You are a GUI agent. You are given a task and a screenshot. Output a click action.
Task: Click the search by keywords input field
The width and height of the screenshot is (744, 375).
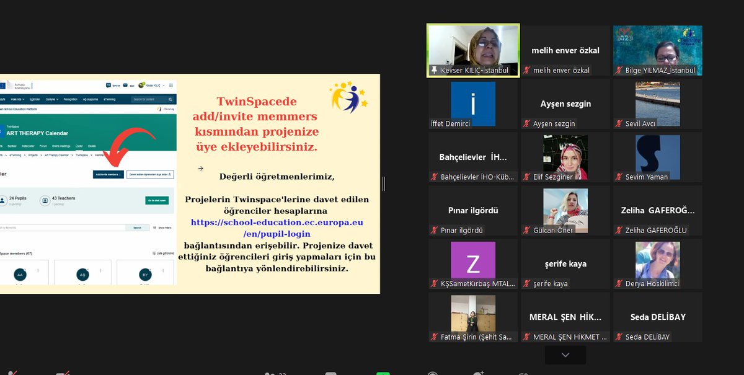[x=62, y=227]
